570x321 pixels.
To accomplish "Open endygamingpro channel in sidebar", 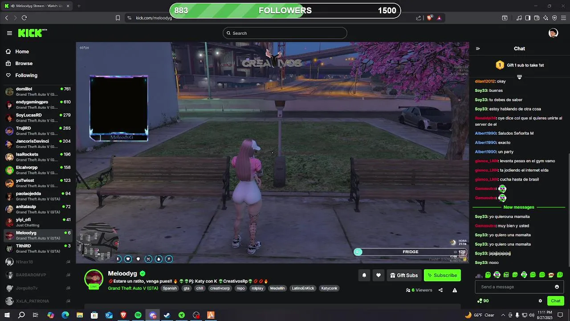I will pos(38,105).
